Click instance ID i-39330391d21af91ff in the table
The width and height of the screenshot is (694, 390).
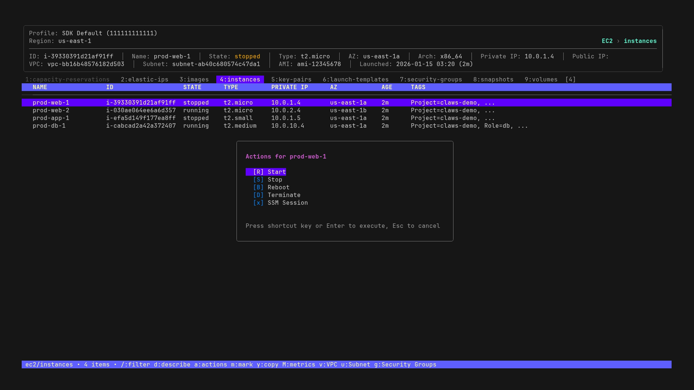click(x=141, y=103)
